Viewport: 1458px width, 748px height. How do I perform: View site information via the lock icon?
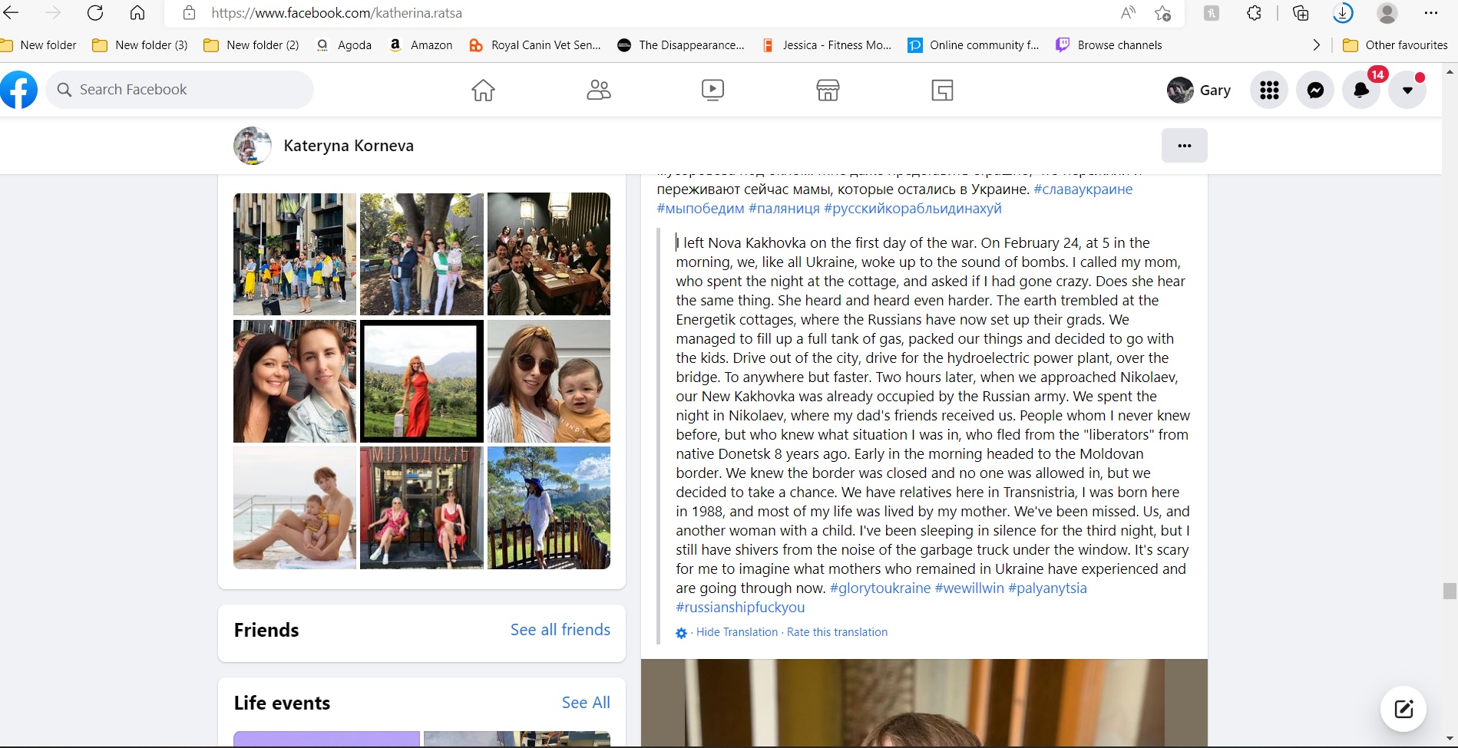(x=189, y=13)
